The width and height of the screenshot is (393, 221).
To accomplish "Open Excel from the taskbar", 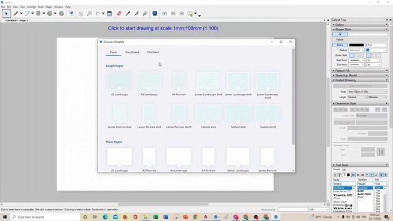I will point(155,217).
